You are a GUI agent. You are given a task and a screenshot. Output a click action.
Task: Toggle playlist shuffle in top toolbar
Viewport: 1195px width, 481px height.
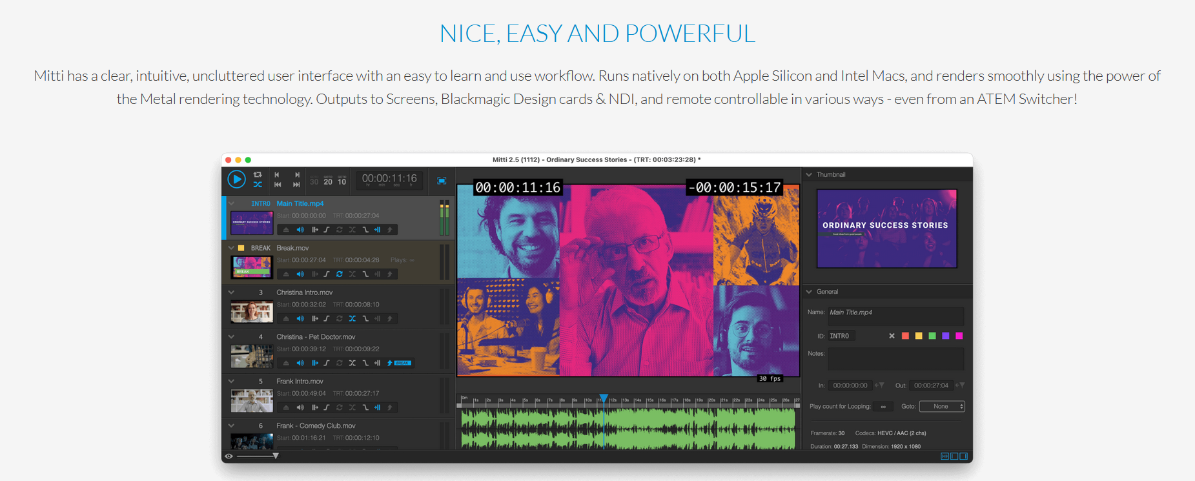(258, 185)
